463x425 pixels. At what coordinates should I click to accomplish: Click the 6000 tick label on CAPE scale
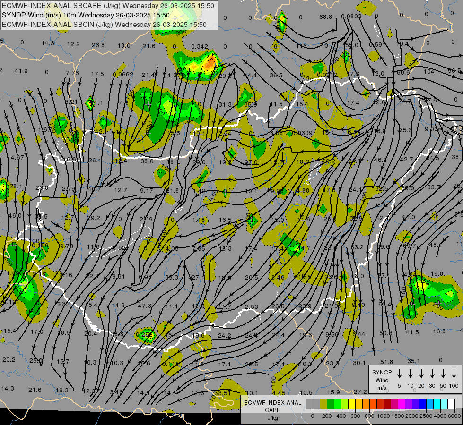455,416
